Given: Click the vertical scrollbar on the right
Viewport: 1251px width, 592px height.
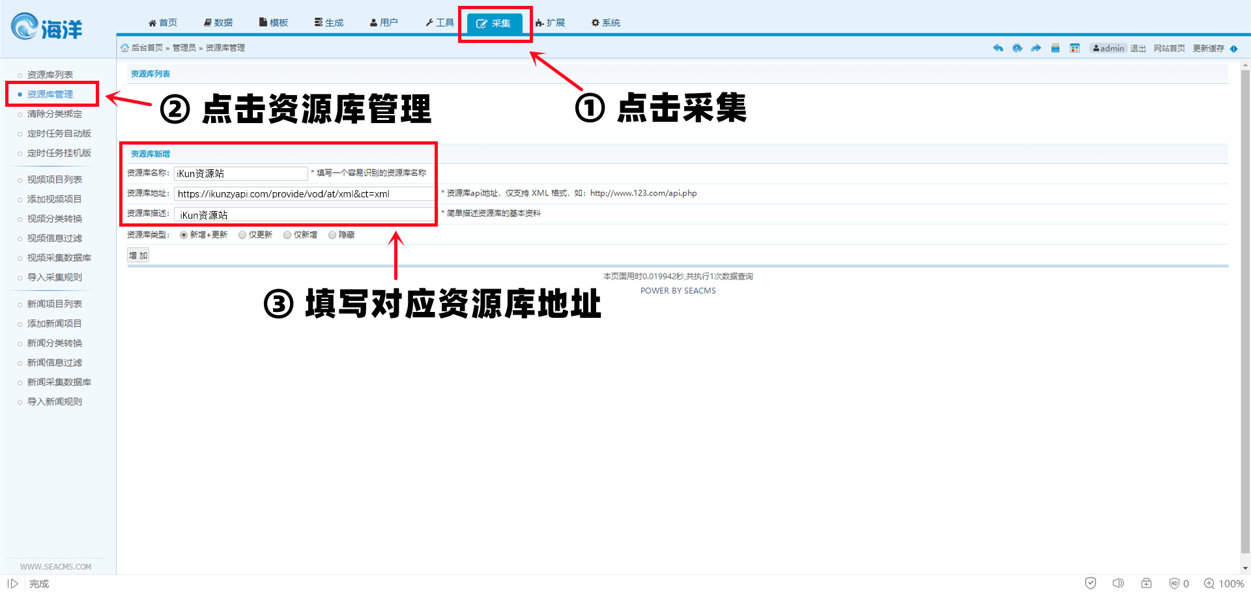Looking at the screenshot, I should [x=1245, y=313].
